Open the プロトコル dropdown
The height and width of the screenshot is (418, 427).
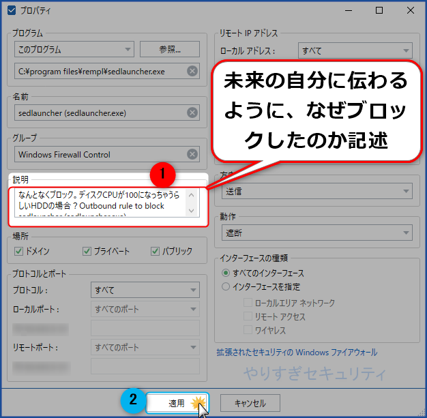145,290
